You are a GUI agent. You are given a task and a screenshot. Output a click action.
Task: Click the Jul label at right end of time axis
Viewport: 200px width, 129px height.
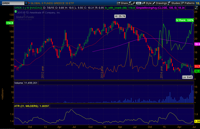[x=194, y=127]
